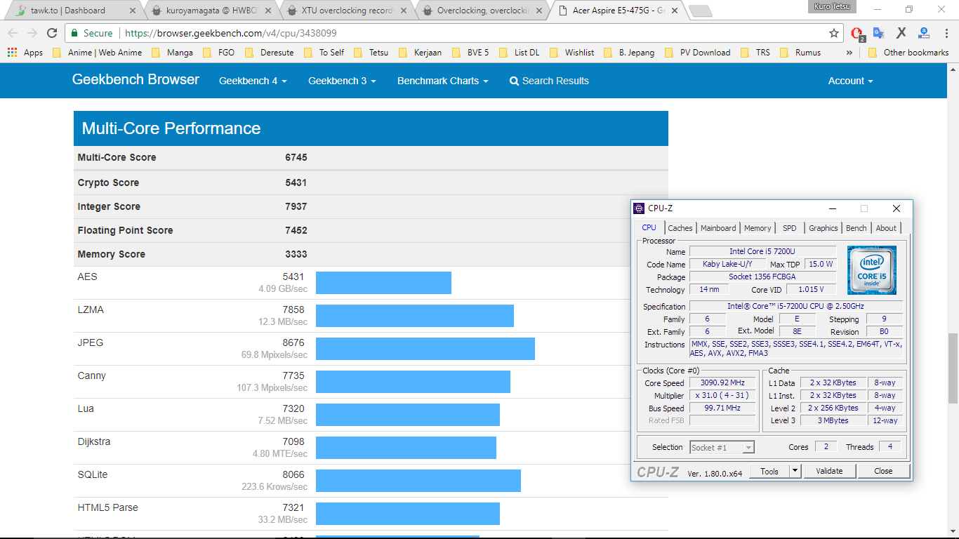The image size is (959, 539).
Task: Open a new browser tab
Action: pos(700,11)
